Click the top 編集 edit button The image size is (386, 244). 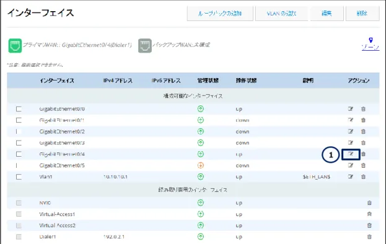click(x=327, y=13)
